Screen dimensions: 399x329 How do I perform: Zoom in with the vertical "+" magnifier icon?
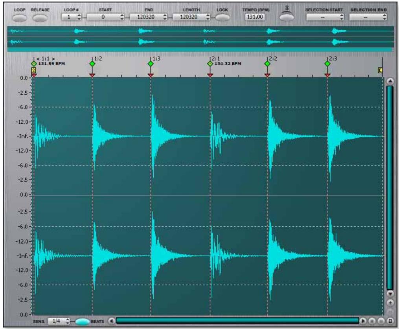click(x=390, y=303)
